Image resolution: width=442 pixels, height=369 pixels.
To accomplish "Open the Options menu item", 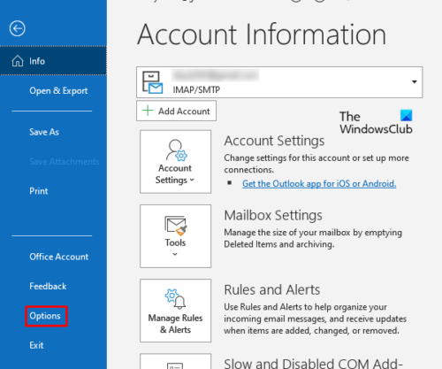I will coord(45,316).
